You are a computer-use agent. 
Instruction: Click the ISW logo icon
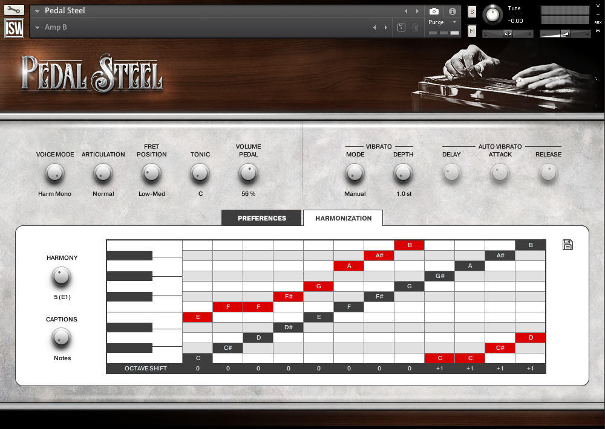click(13, 28)
